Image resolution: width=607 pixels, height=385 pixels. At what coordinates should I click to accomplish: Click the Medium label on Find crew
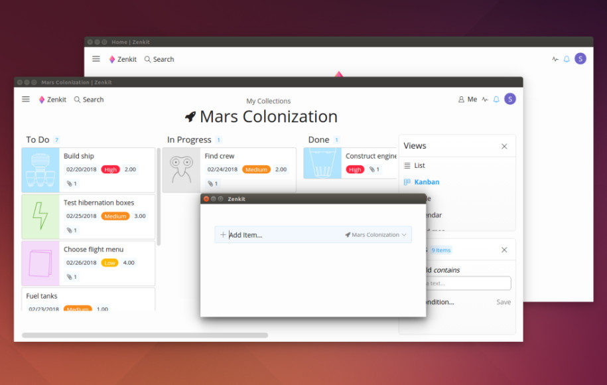click(x=256, y=170)
